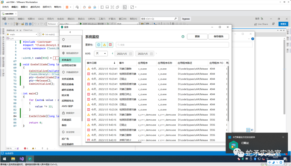
Task: Open the calendar icon on the start date 2023/1/5
Action: (x=131, y=54)
